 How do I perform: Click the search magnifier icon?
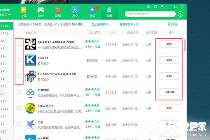pyautogui.click(x=172, y=14)
